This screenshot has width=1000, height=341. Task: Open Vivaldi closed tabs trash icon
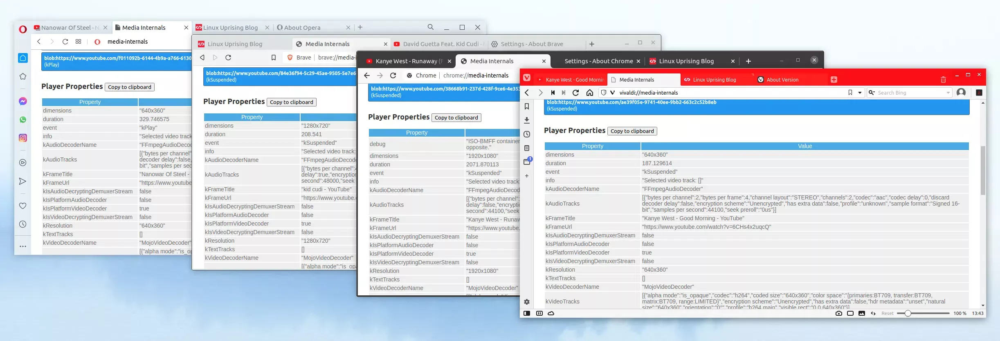(x=943, y=80)
